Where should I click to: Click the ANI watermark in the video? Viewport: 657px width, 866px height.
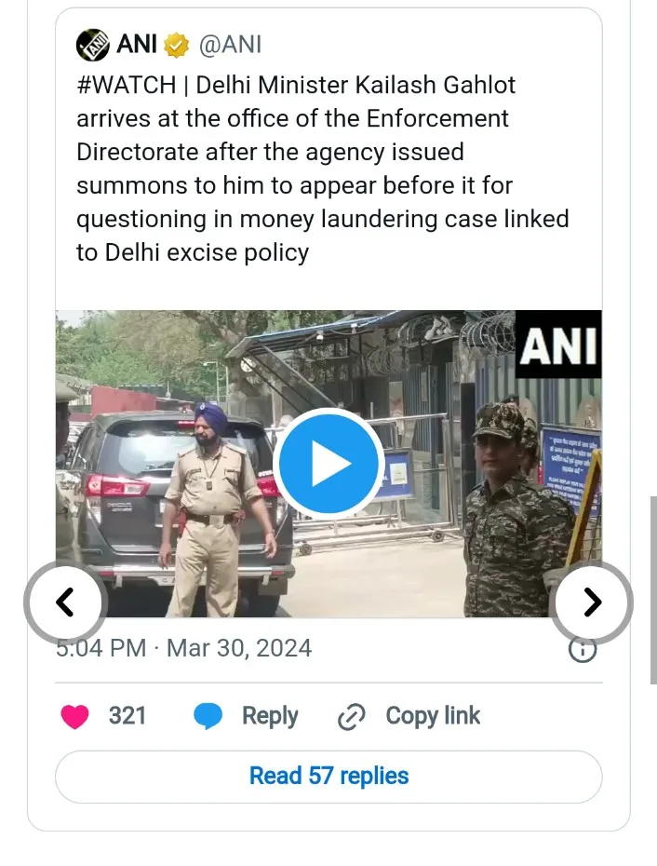click(558, 345)
